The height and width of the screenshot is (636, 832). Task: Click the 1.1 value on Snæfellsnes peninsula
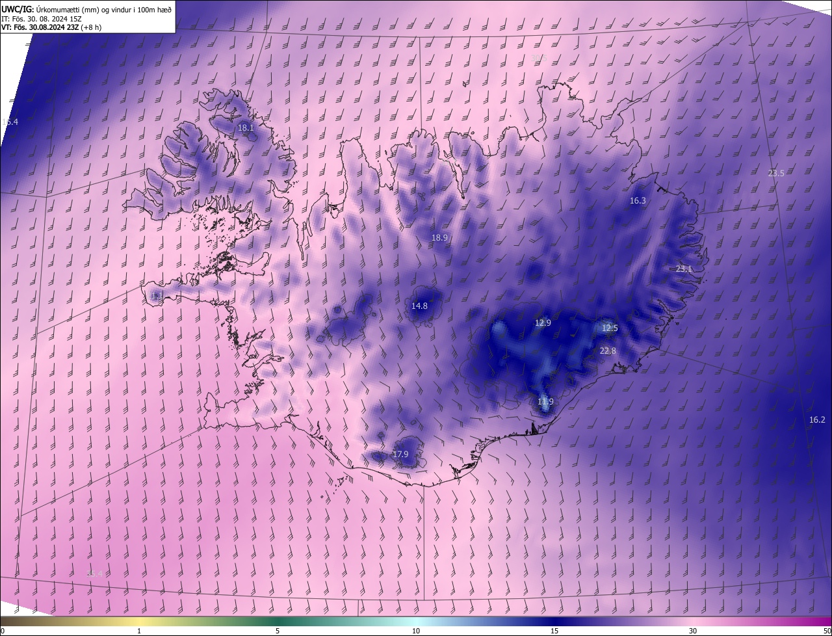tap(156, 296)
